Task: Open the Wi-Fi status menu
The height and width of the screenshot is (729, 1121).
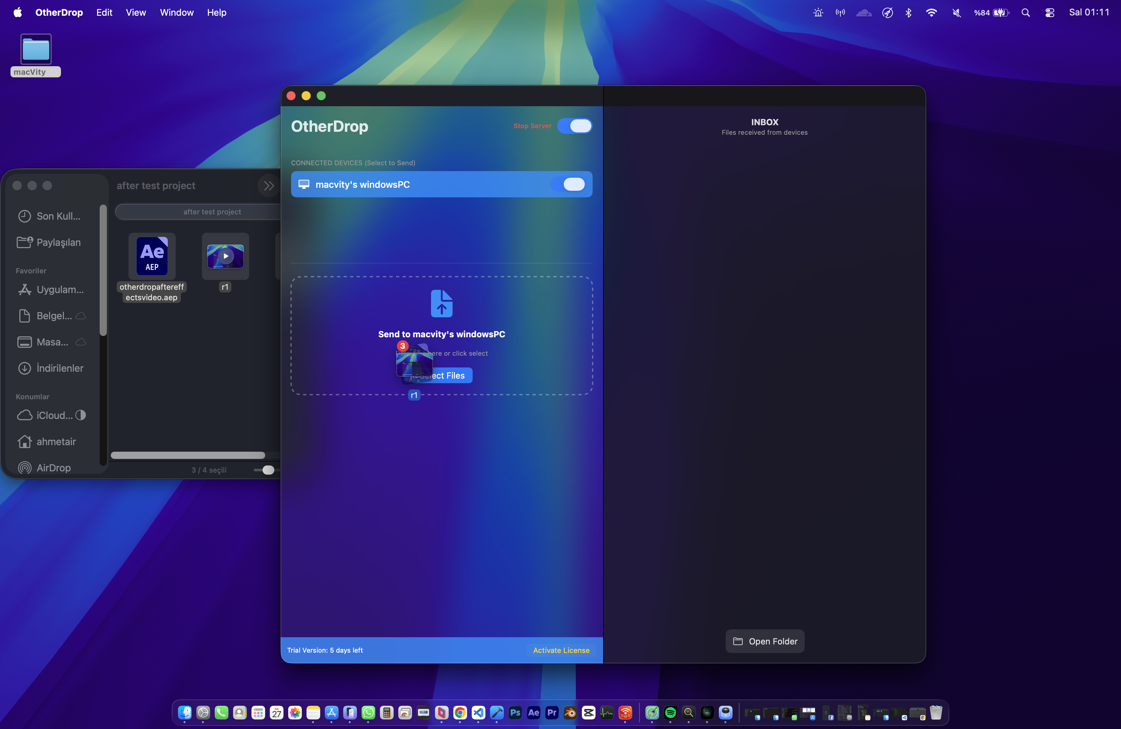Action: click(x=931, y=13)
